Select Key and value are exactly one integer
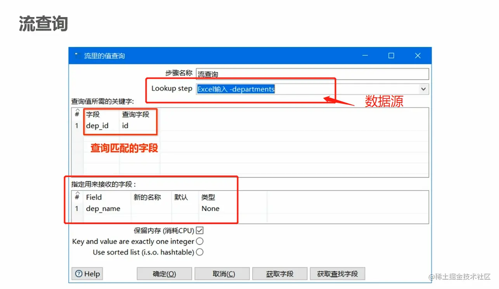This screenshot has width=499, height=289. pos(199,241)
